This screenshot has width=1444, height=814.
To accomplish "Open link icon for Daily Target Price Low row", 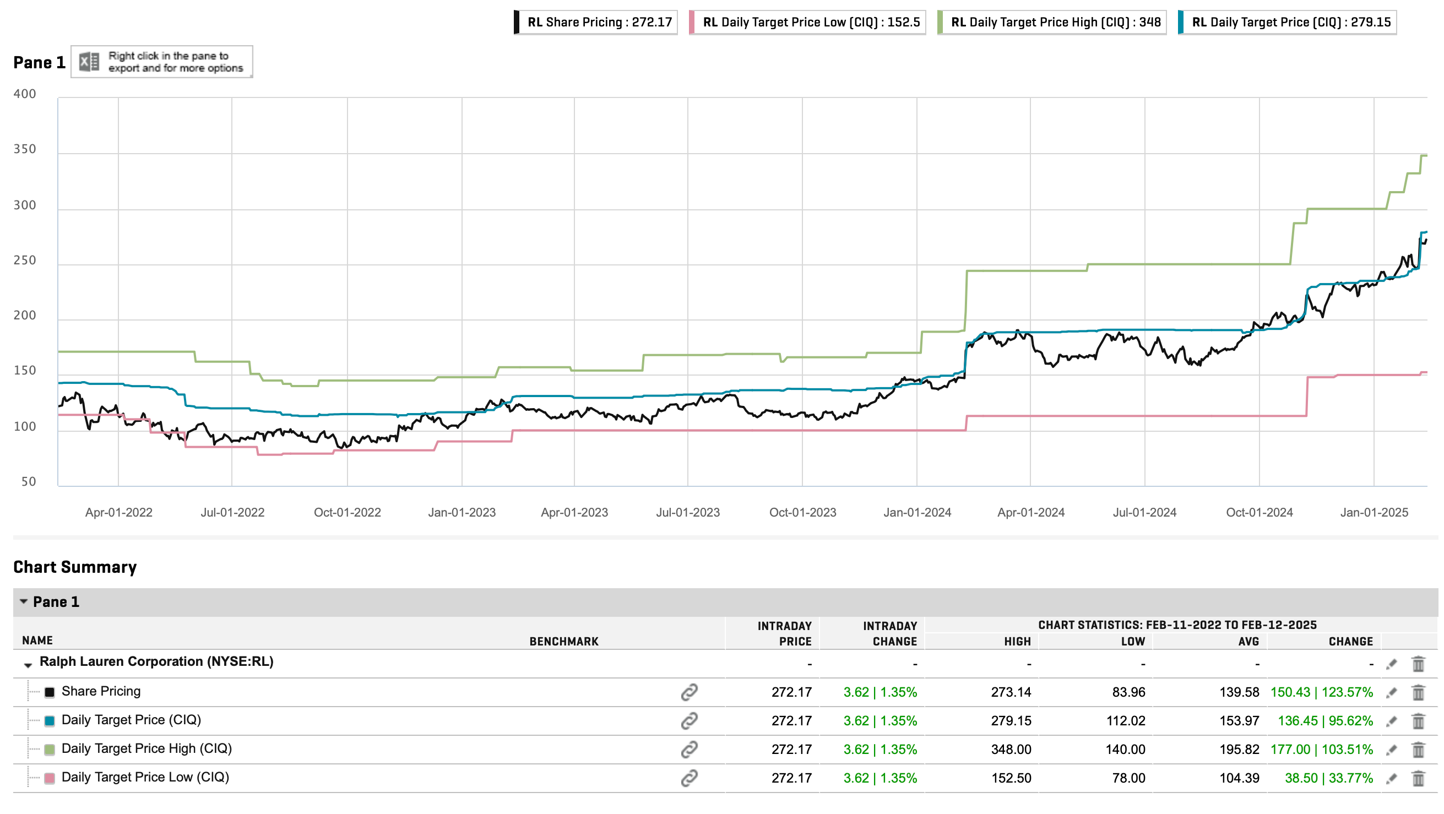I will pyautogui.click(x=689, y=778).
